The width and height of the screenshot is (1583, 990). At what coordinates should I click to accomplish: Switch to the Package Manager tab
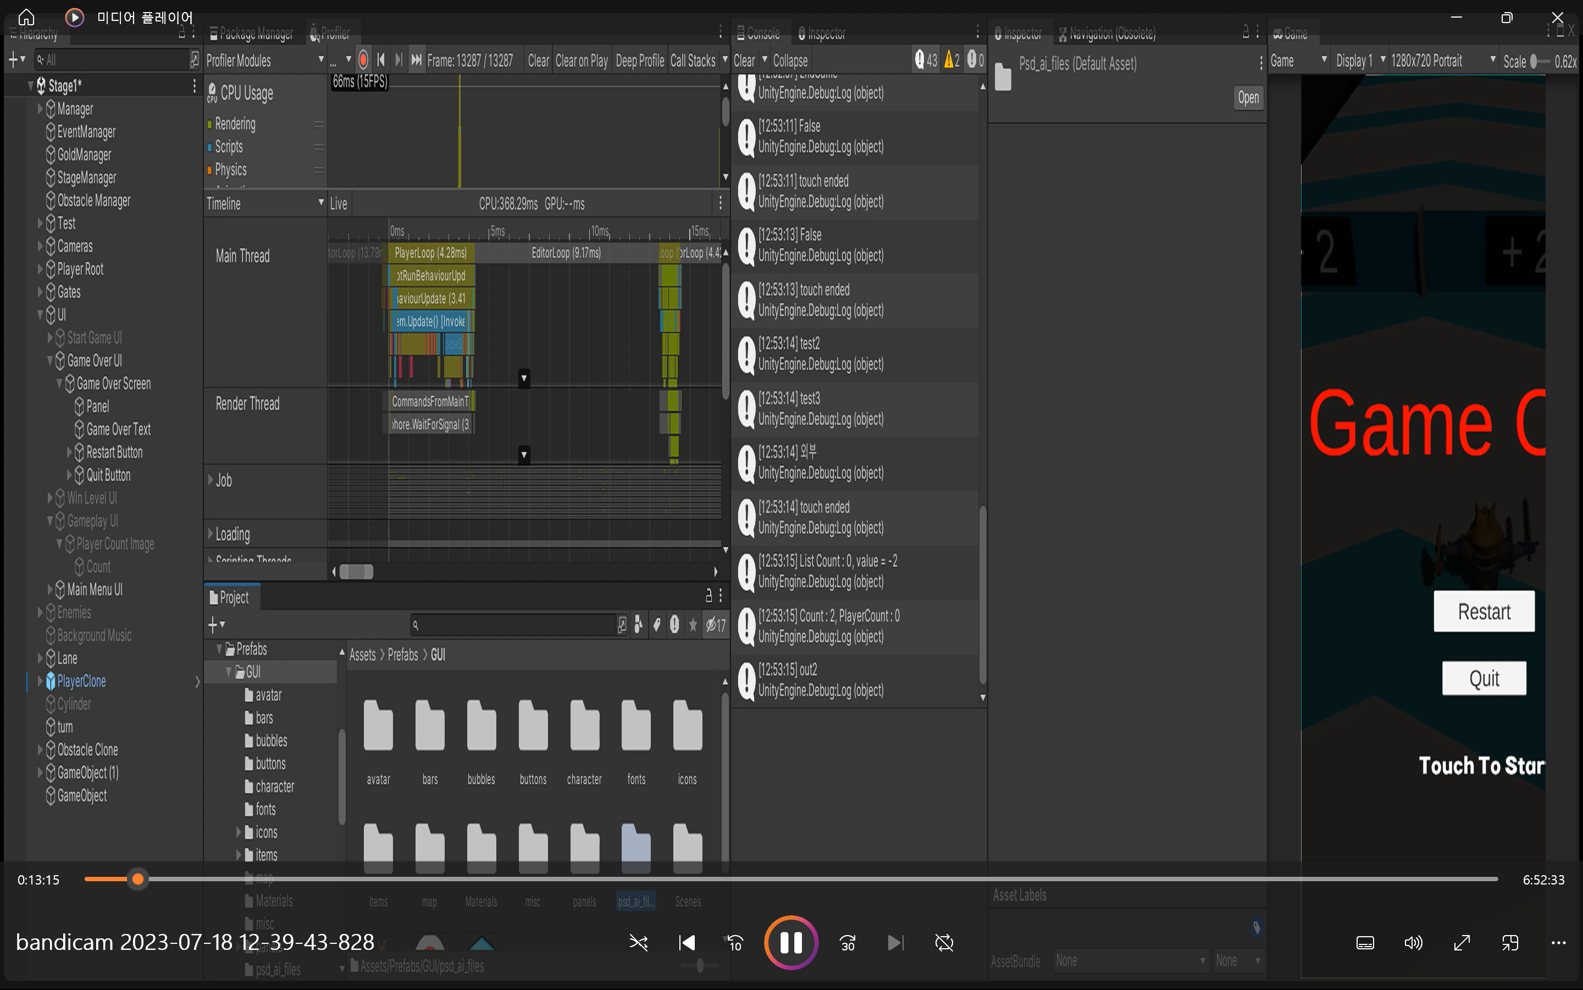[252, 34]
